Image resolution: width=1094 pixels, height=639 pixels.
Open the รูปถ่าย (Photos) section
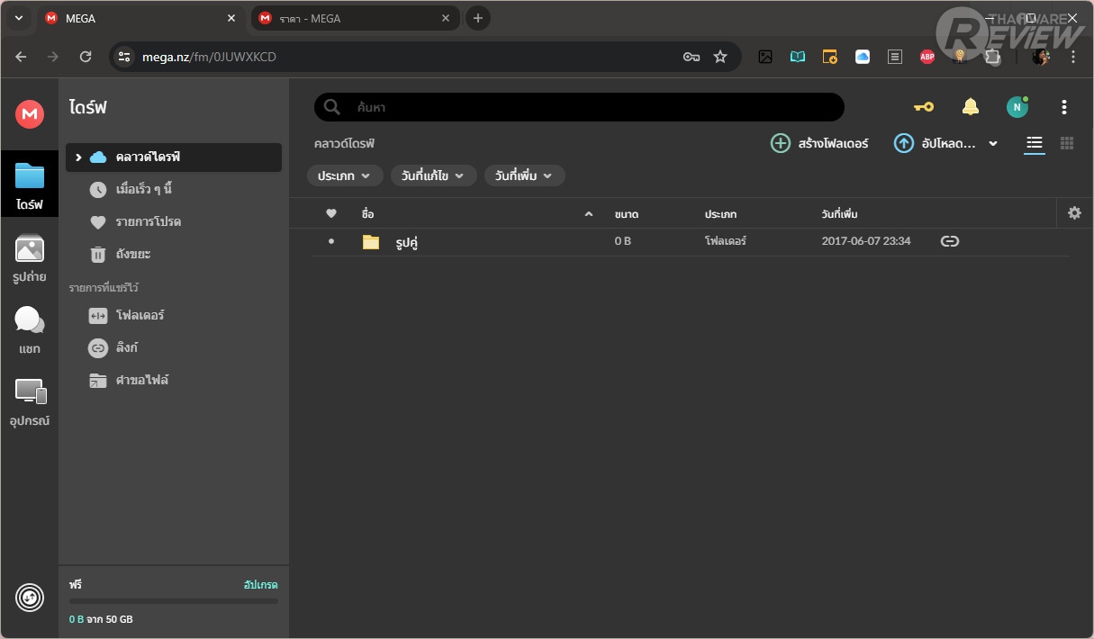pyautogui.click(x=30, y=258)
